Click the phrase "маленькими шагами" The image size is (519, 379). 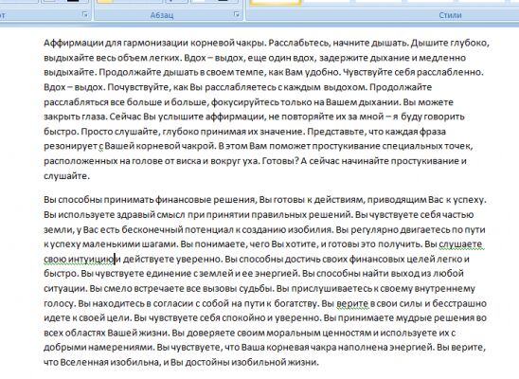coord(129,244)
